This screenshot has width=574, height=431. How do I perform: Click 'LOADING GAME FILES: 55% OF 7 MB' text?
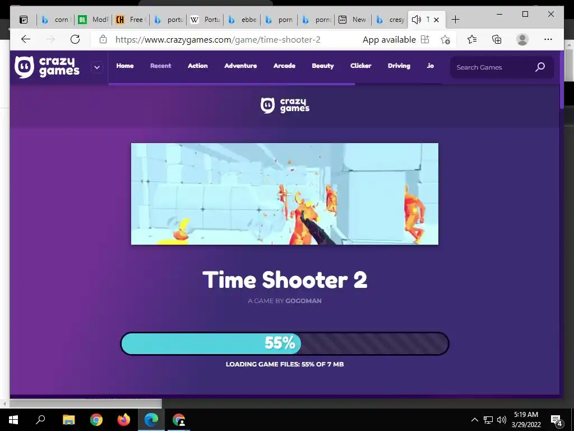point(284,364)
